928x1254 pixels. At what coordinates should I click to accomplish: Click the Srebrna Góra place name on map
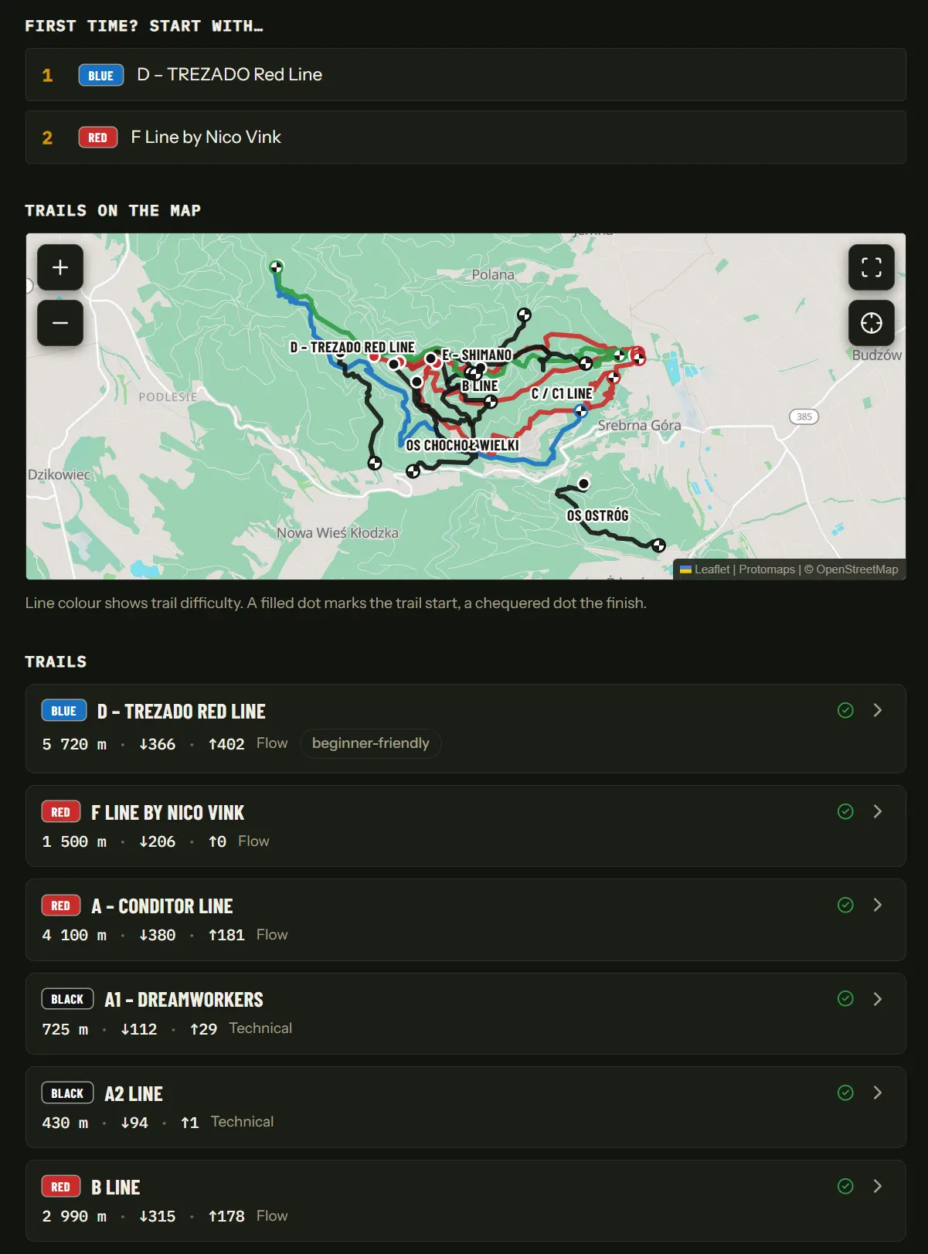(639, 426)
